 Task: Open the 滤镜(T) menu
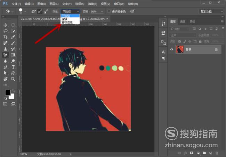click(x=92, y=4)
